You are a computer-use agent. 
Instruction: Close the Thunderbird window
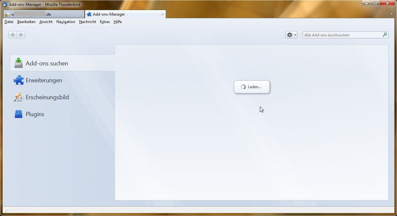(388, 3)
